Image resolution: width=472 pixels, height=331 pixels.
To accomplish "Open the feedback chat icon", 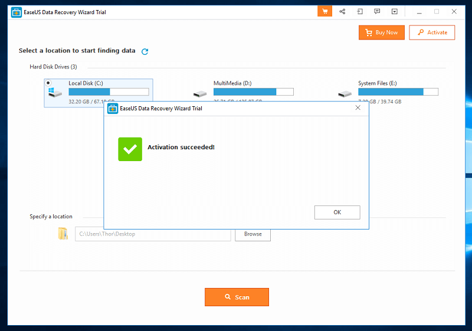I will [377, 12].
